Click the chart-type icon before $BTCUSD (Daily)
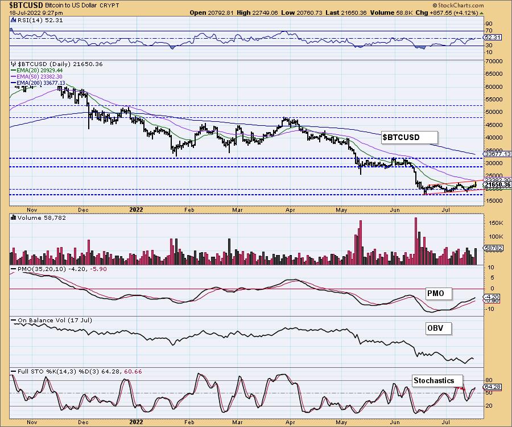The image size is (512, 427). (14, 64)
